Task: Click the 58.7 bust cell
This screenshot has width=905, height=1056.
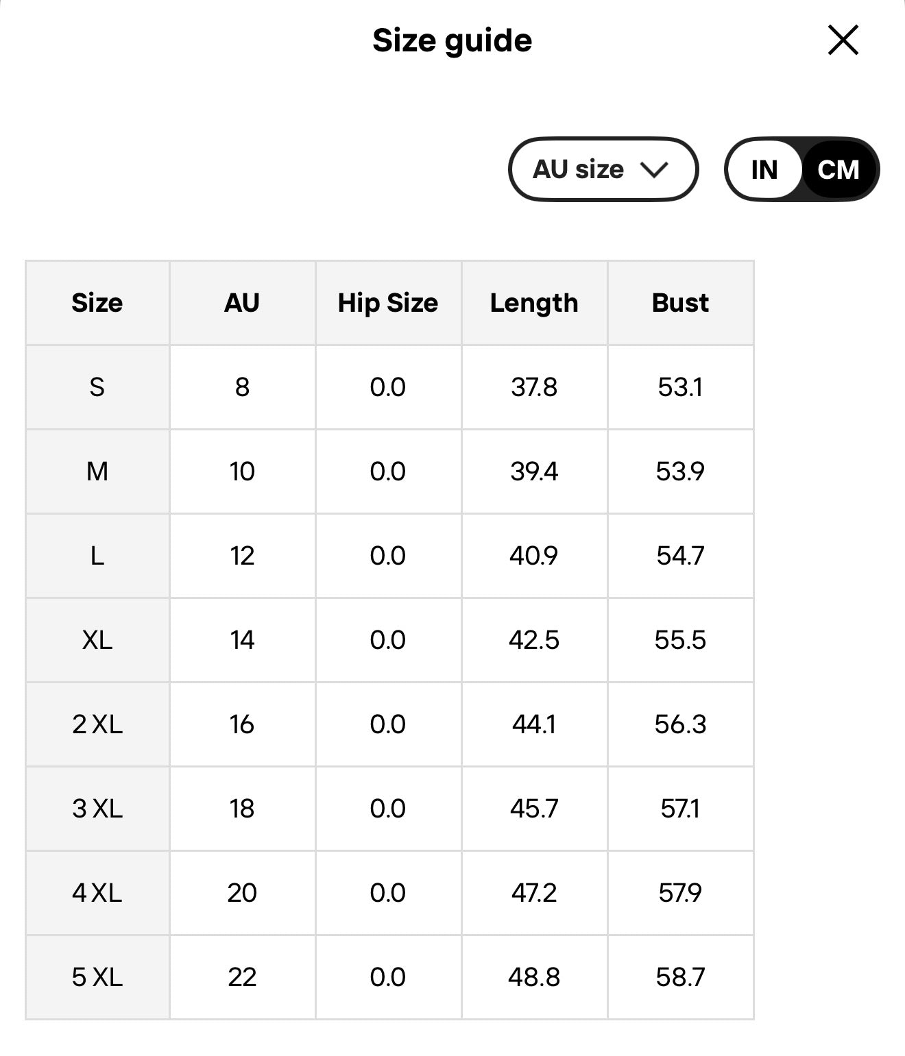Action: (680, 977)
